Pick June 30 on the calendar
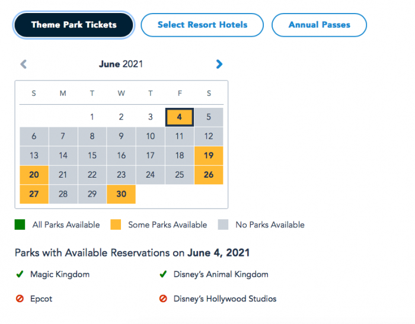The image size is (415, 324). coord(121,194)
